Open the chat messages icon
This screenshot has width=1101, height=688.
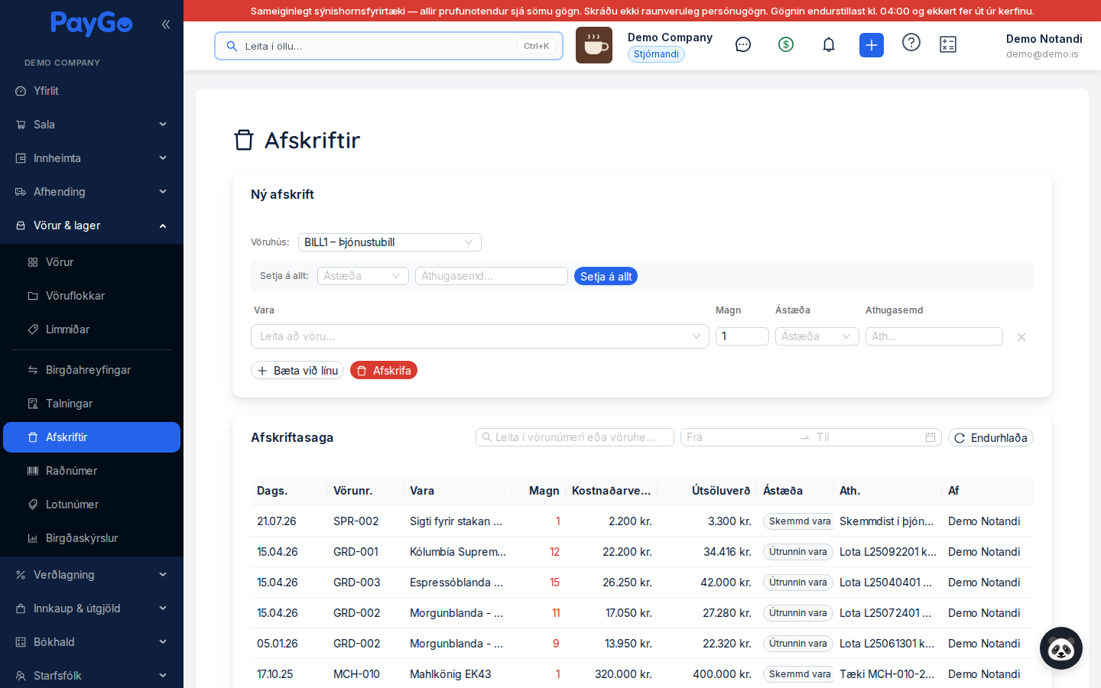click(743, 44)
